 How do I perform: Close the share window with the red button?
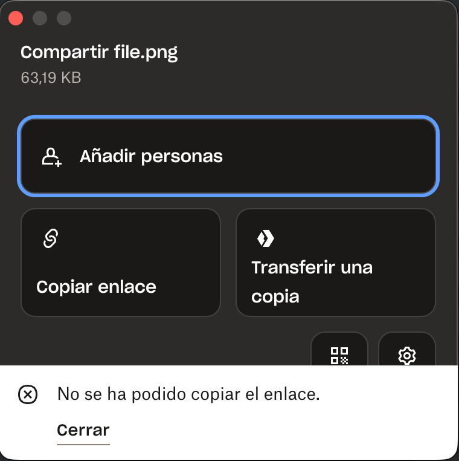point(16,18)
